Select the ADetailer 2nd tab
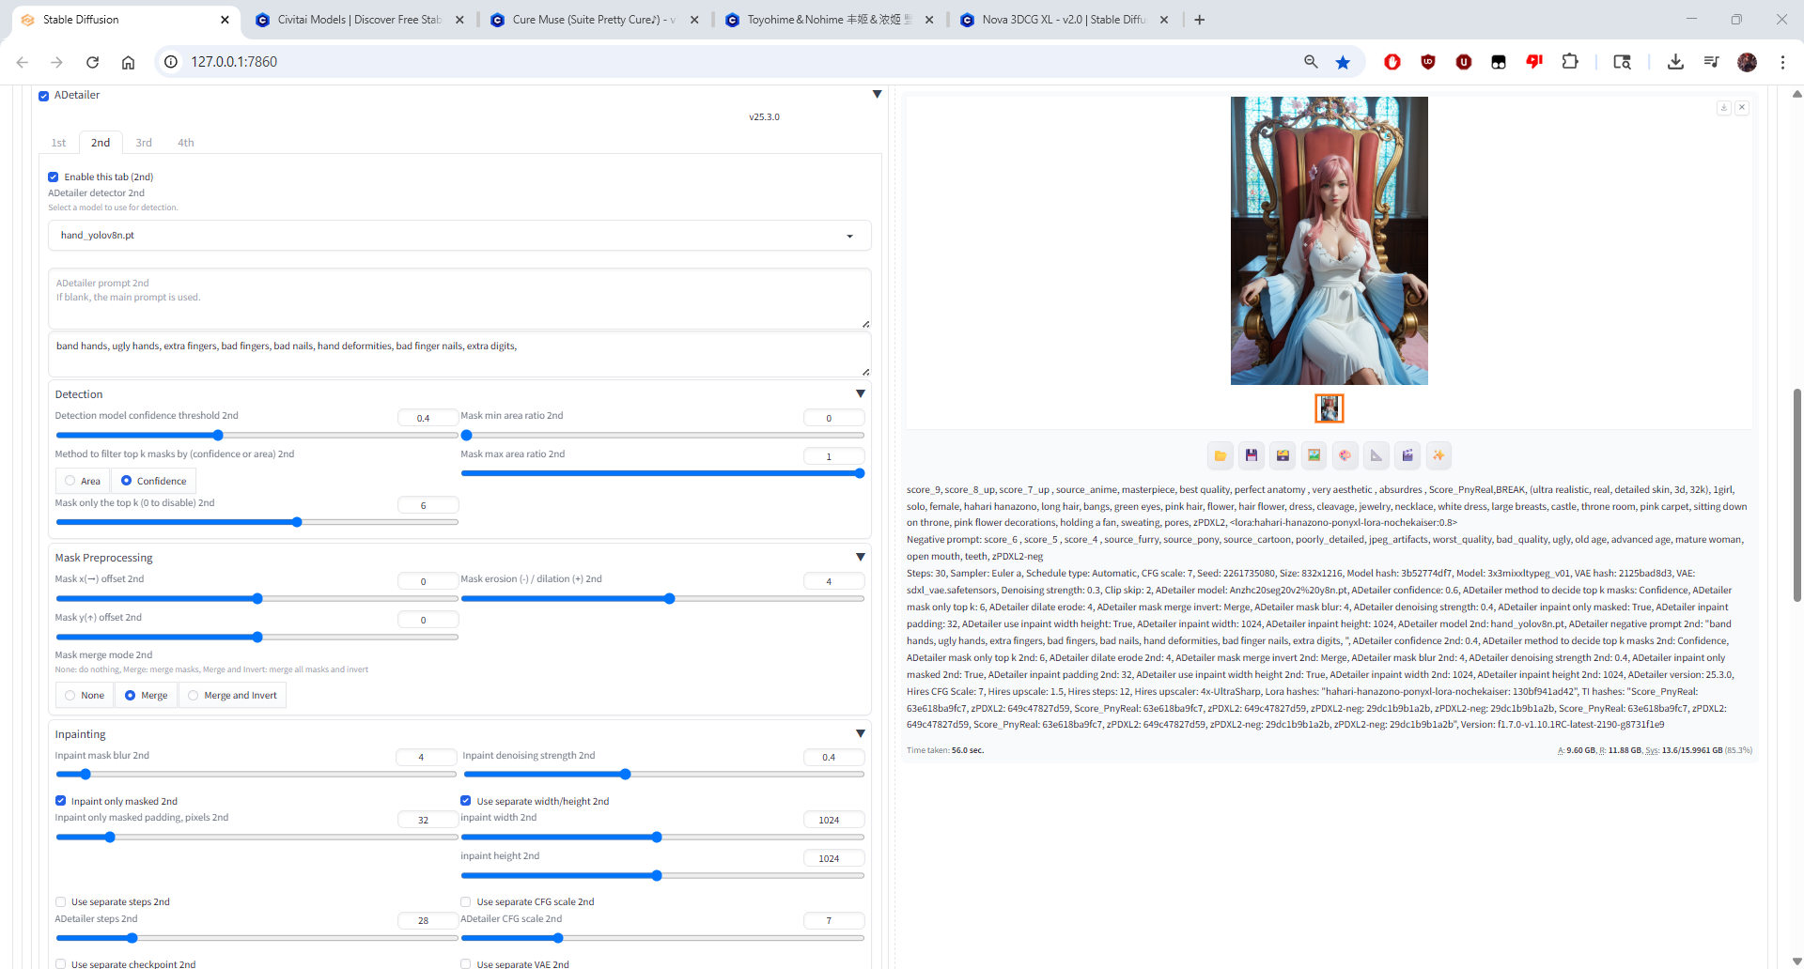 101,143
